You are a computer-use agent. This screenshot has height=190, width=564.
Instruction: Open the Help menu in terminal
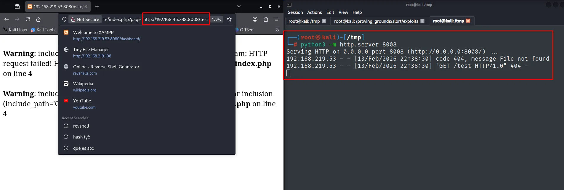[x=357, y=12]
